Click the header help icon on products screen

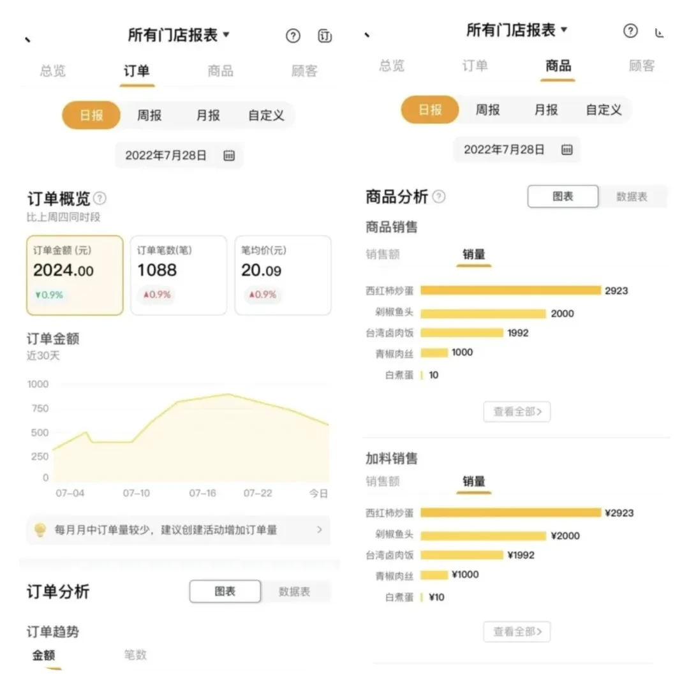[x=630, y=31]
